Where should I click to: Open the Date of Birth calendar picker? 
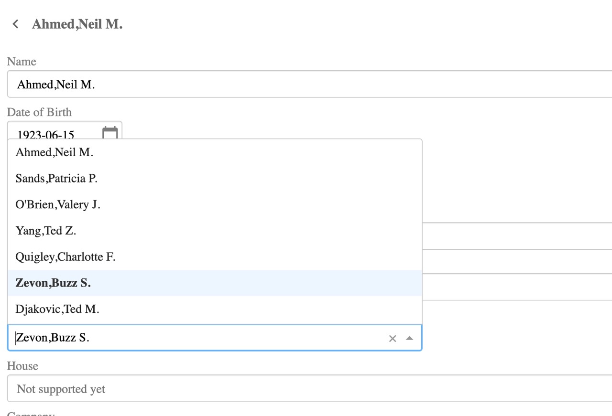click(110, 133)
